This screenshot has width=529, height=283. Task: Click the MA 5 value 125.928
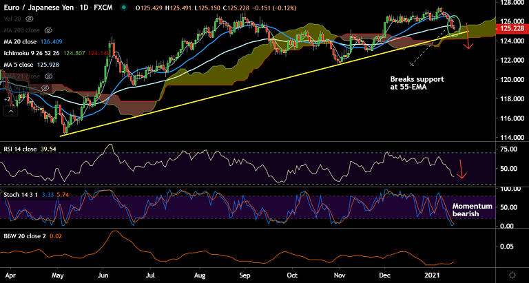[x=48, y=65]
